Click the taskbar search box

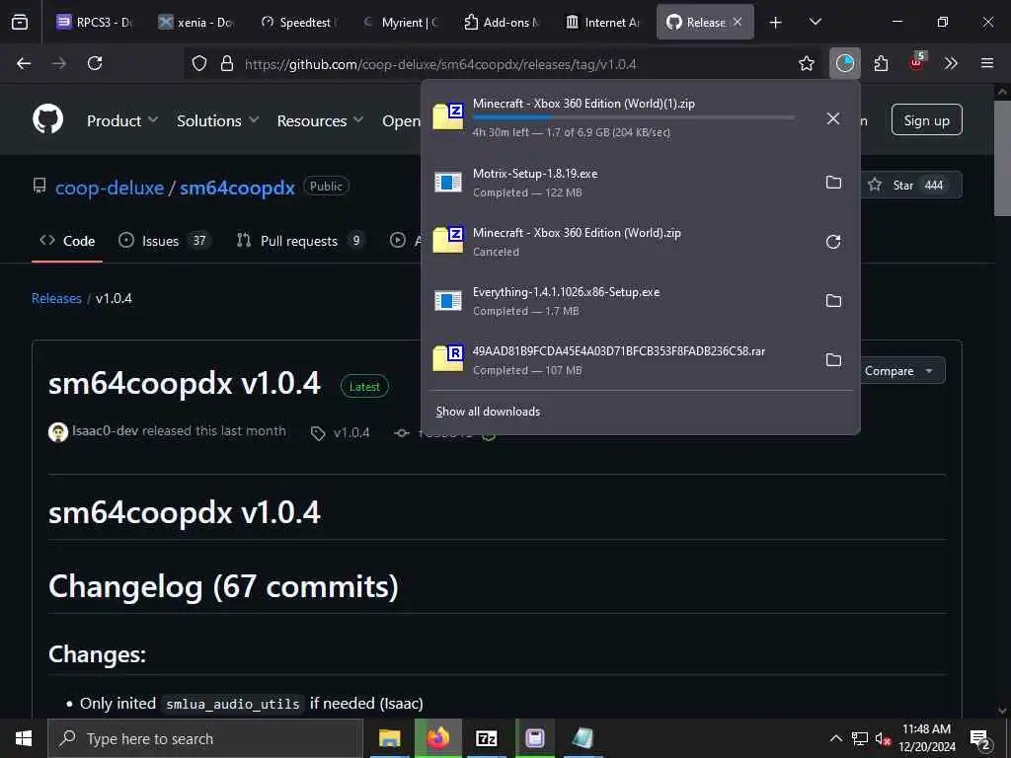point(205,738)
